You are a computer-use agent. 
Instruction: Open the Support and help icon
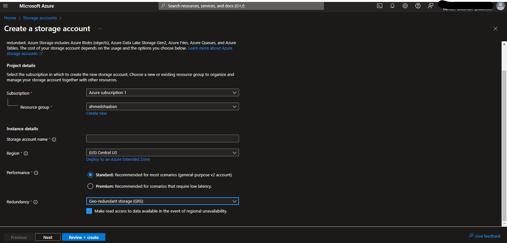(x=418, y=6)
